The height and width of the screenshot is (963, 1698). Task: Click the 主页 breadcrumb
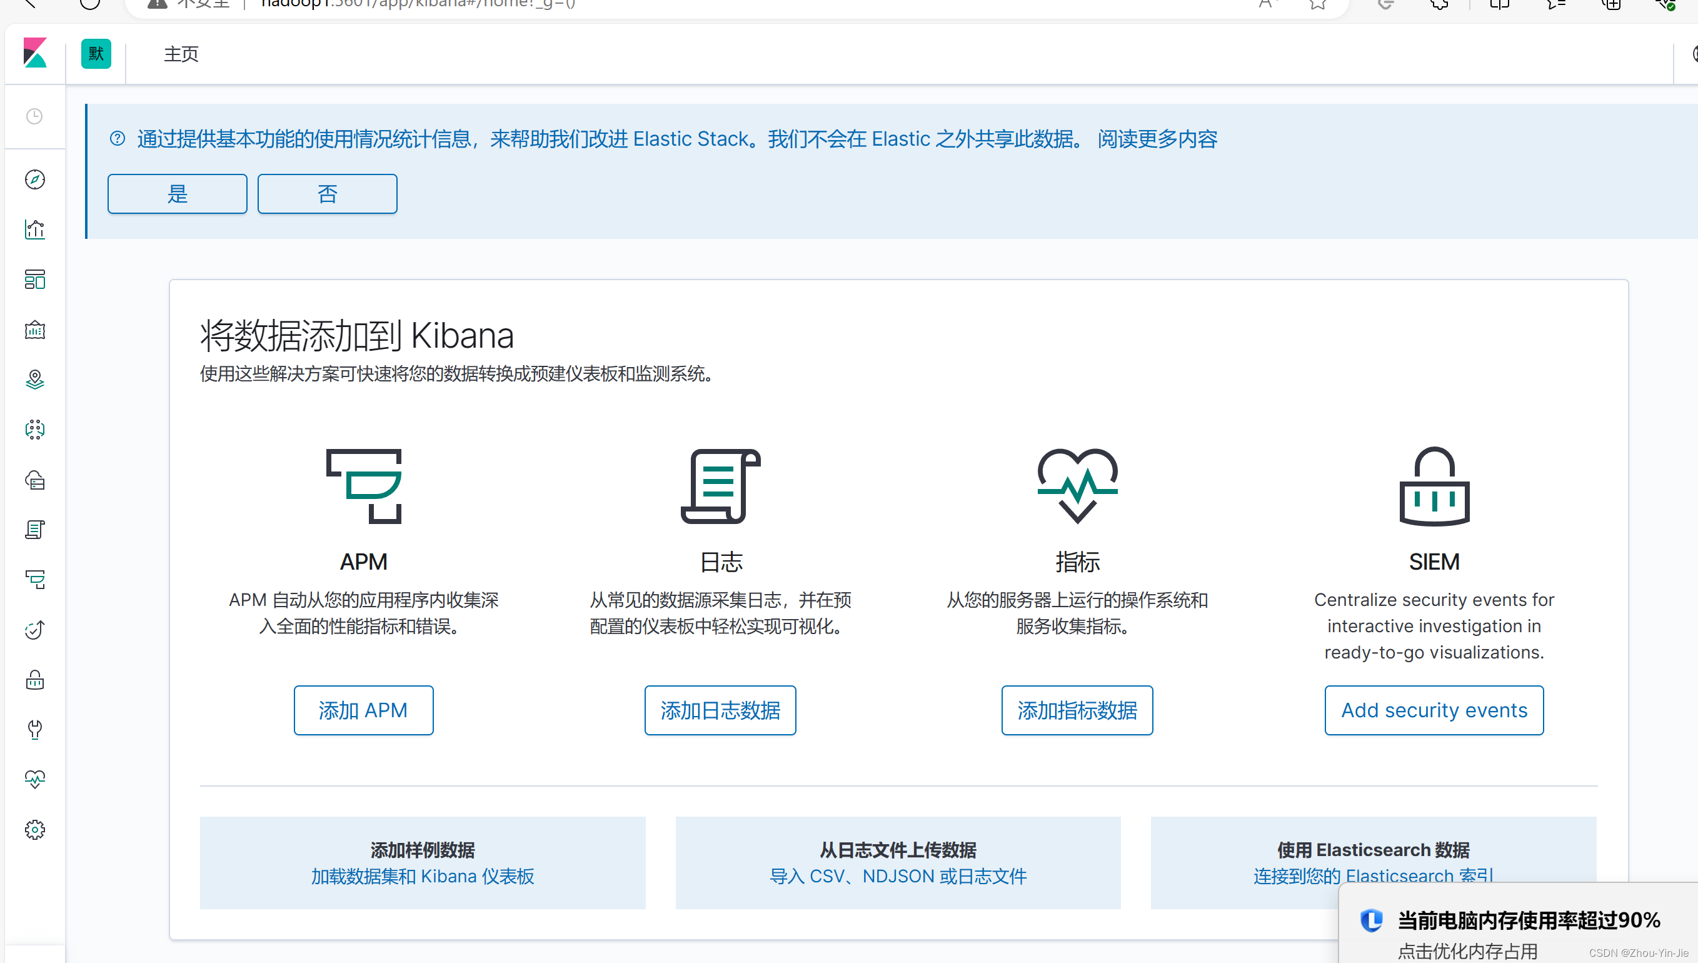181,54
